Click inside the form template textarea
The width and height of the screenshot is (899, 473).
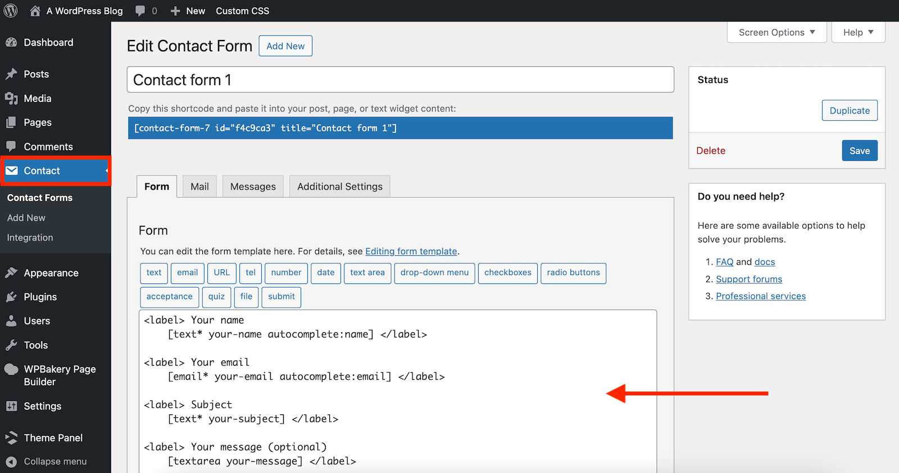tap(398, 391)
